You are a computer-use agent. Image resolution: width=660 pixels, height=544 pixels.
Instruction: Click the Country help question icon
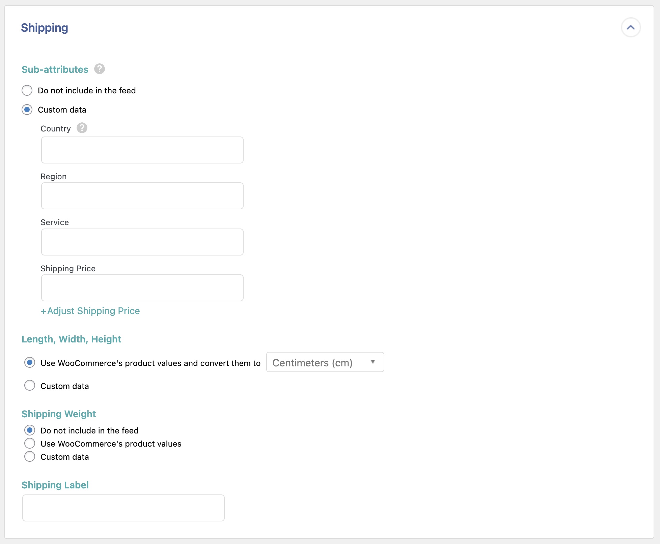(x=82, y=128)
